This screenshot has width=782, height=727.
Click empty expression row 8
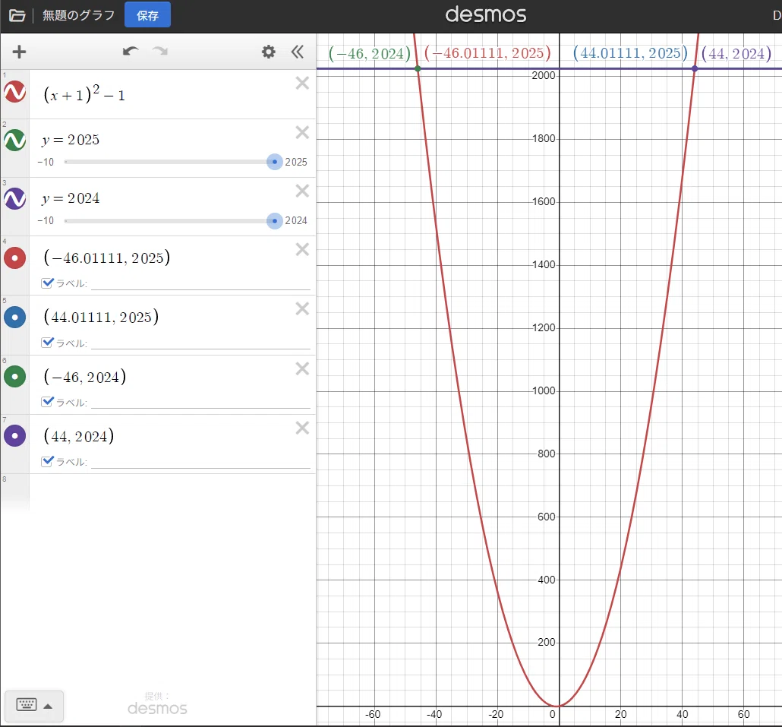[x=172, y=492]
